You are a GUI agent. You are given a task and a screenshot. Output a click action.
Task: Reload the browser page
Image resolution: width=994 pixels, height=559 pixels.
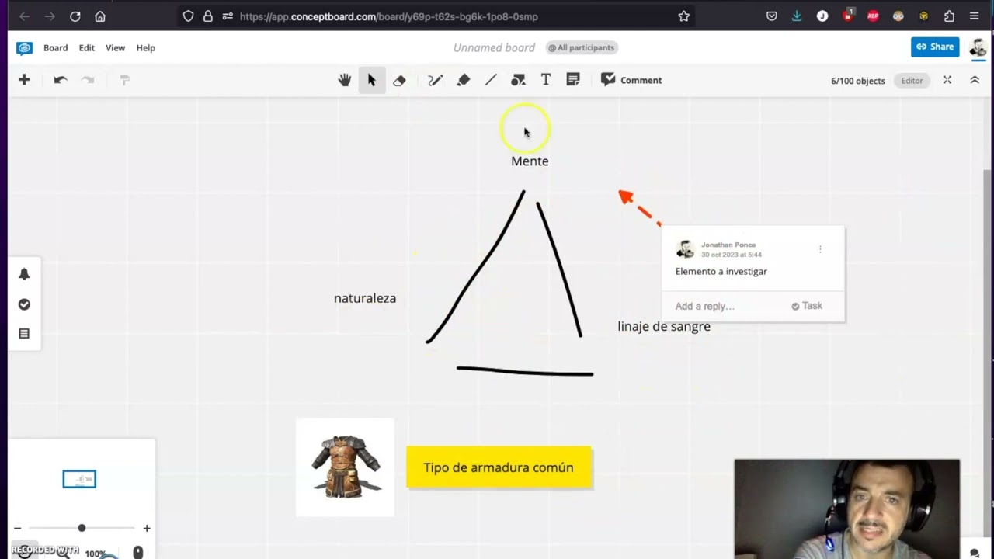75,16
